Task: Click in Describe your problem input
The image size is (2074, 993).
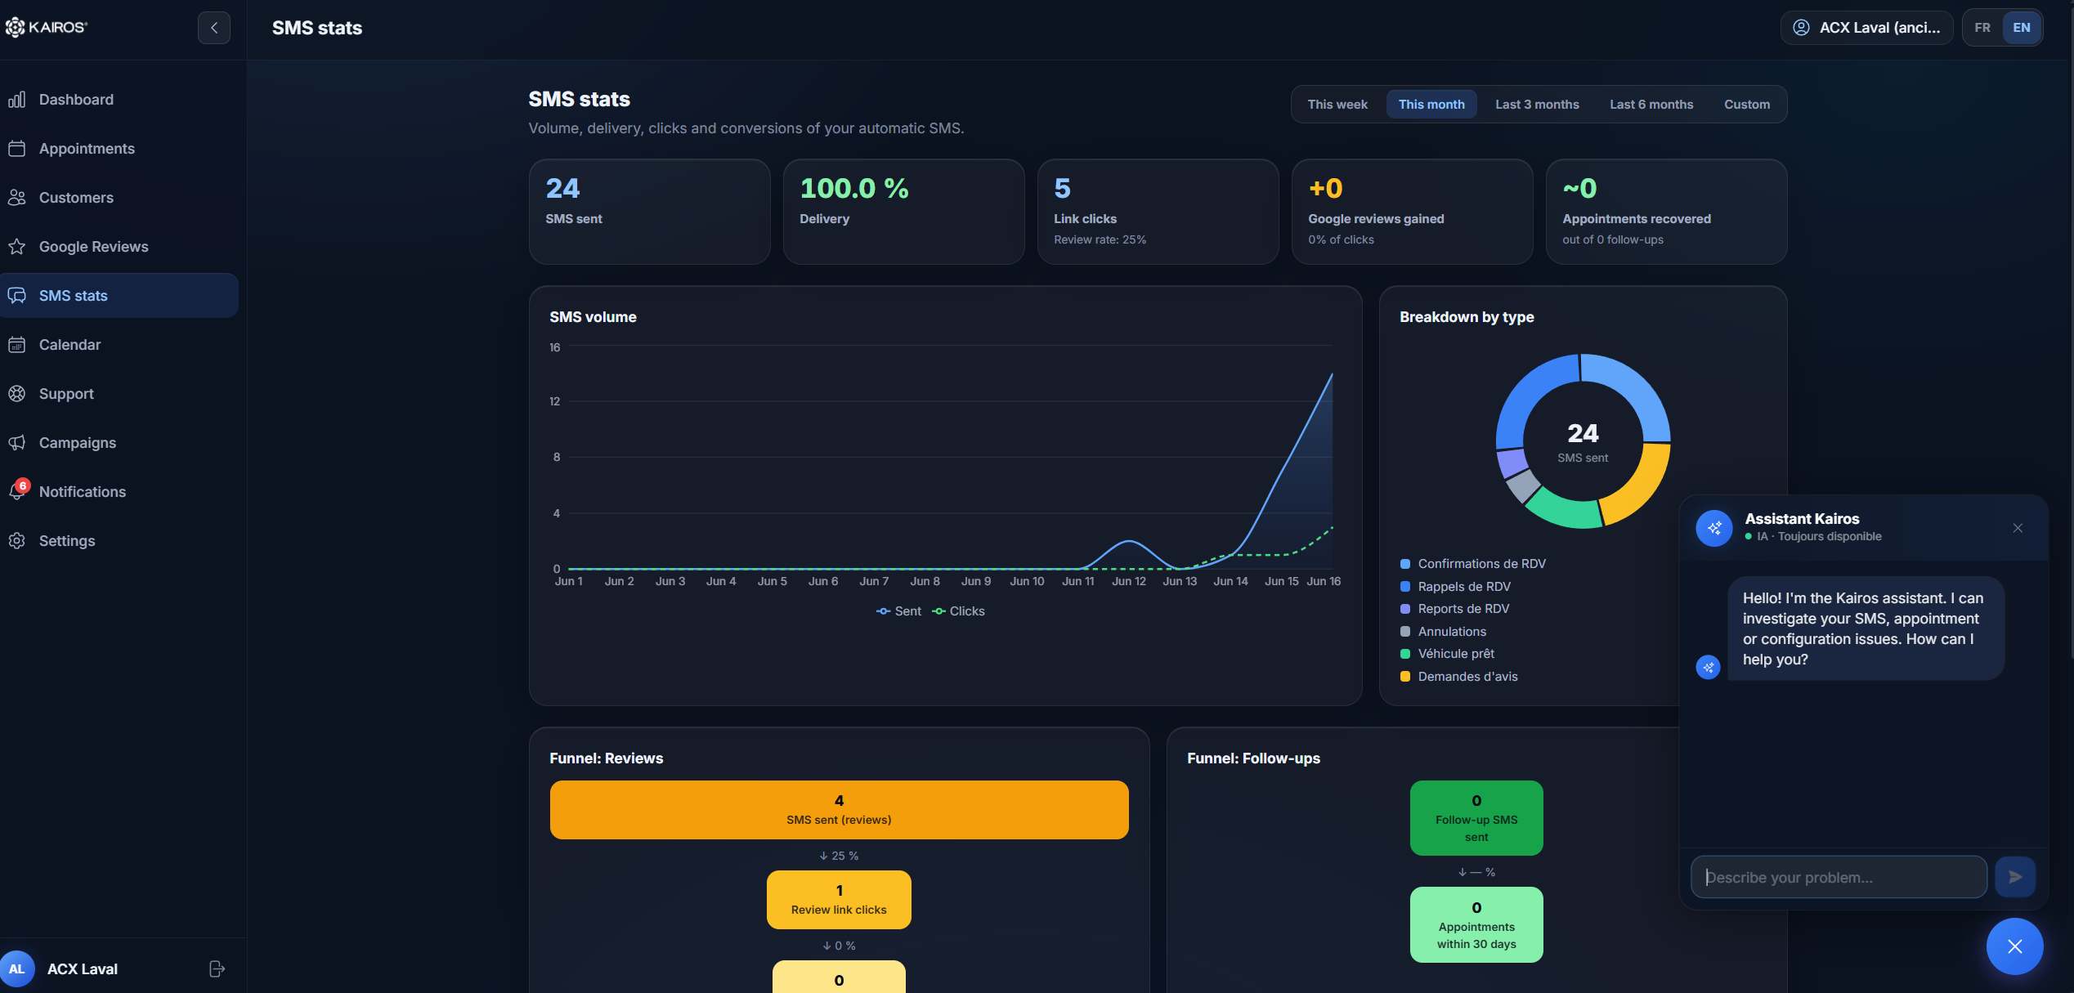Action: (1839, 877)
